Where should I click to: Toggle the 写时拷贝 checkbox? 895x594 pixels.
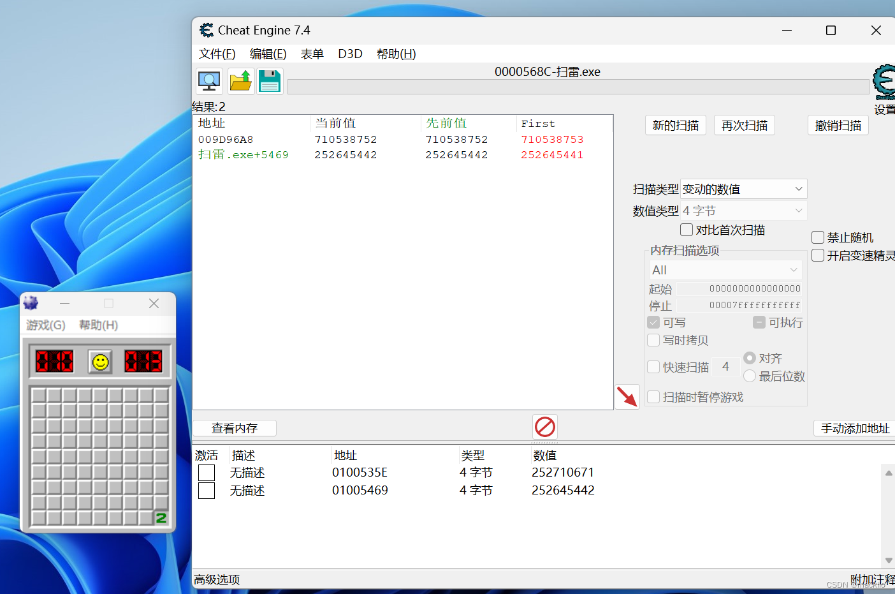653,340
